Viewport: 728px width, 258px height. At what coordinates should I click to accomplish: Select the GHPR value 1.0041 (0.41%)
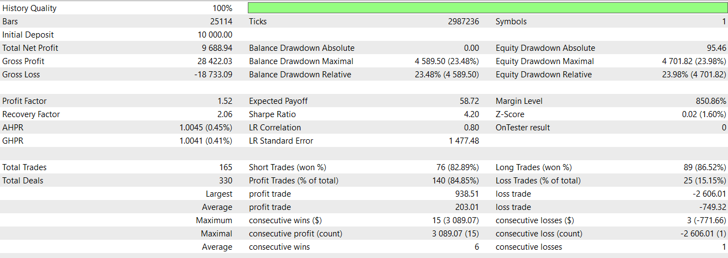coord(206,141)
